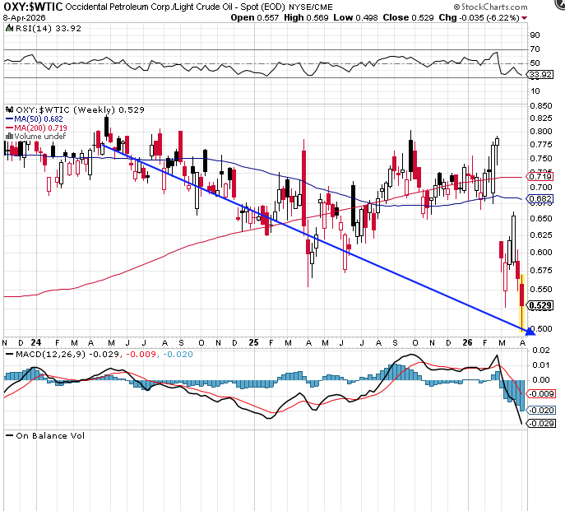This screenshot has width=565, height=511.
Task: Click the 0.850 price axis label
Action: click(541, 106)
